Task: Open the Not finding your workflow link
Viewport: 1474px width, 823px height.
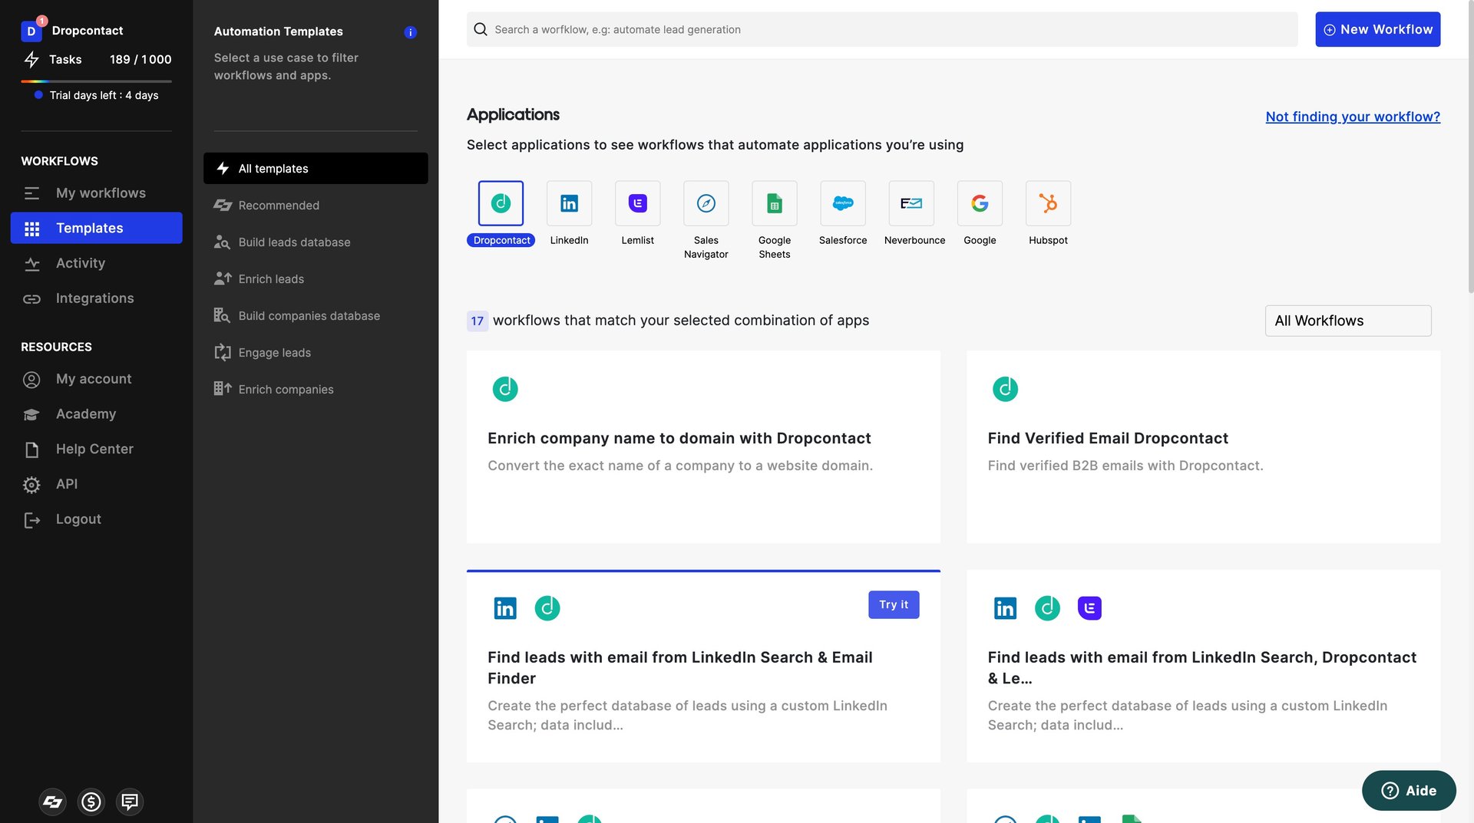Action: point(1353,117)
